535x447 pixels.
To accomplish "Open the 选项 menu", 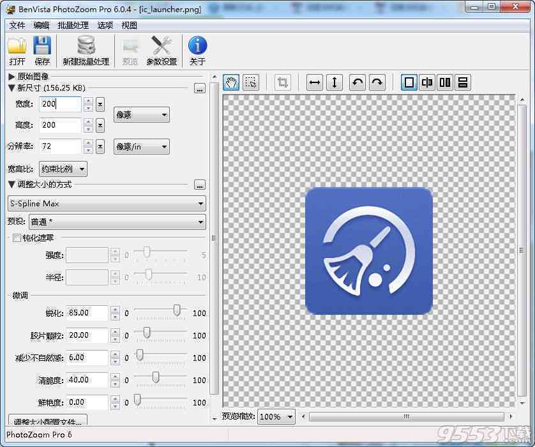I will [x=105, y=26].
